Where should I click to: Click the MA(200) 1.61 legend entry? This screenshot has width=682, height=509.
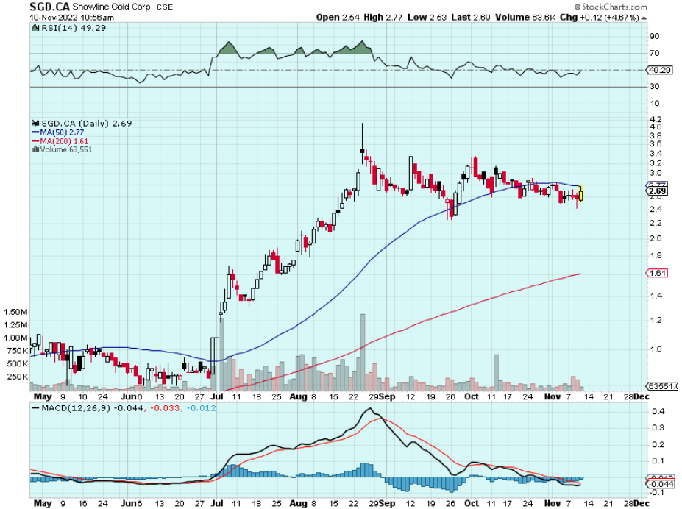coord(60,141)
